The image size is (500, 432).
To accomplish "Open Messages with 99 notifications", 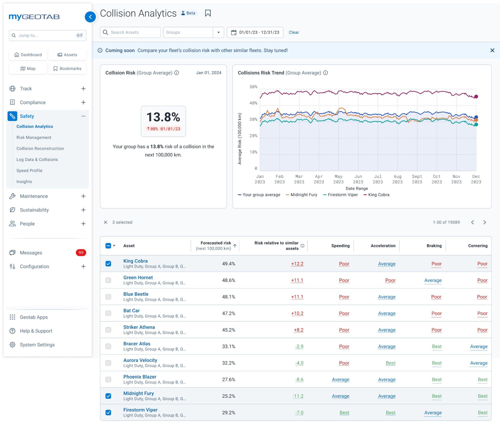I will pyautogui.click(x=30, y=252).
